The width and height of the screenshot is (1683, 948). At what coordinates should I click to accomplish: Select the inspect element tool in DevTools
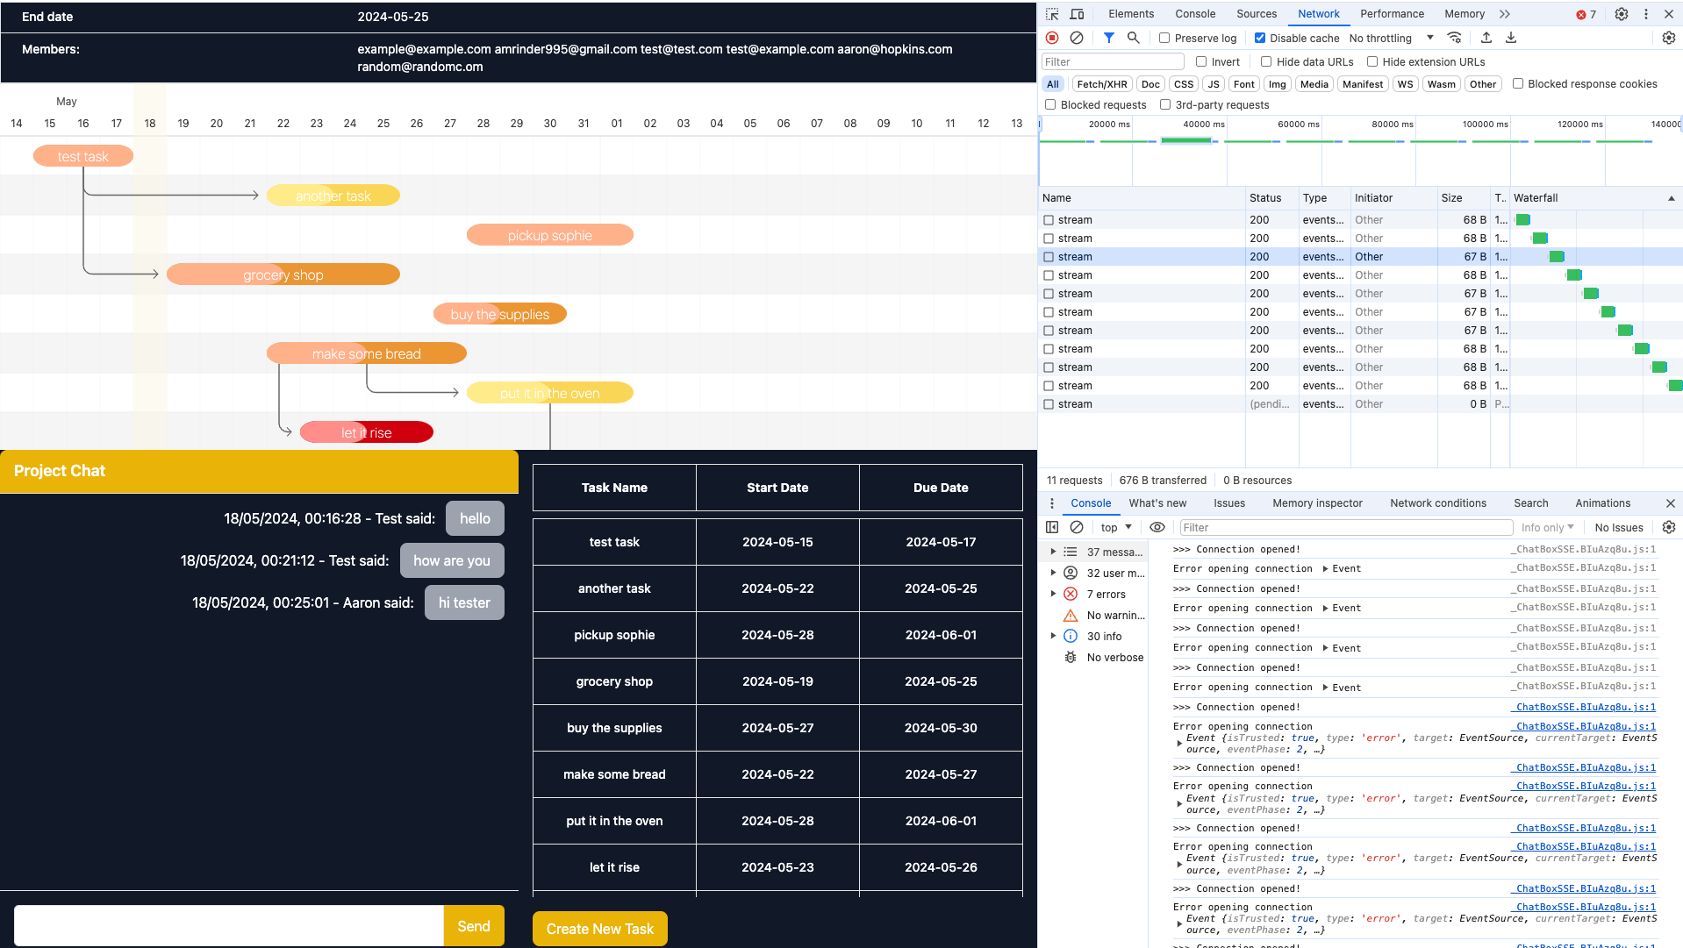pyautogui.click(x=1050, y=14)
